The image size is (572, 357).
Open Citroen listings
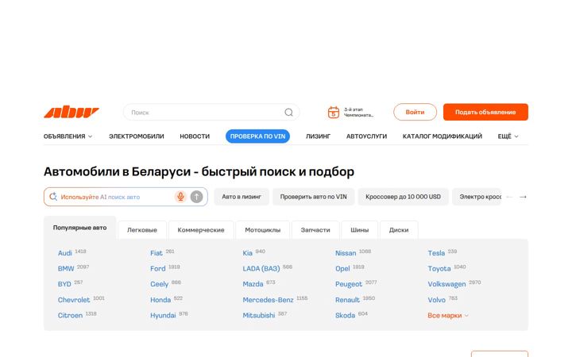(70, 316)
